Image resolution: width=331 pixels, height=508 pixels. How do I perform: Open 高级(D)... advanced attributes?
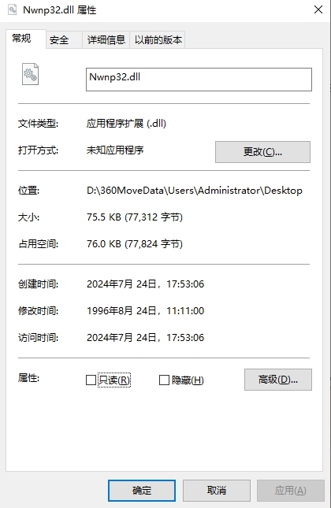(278, 380)
